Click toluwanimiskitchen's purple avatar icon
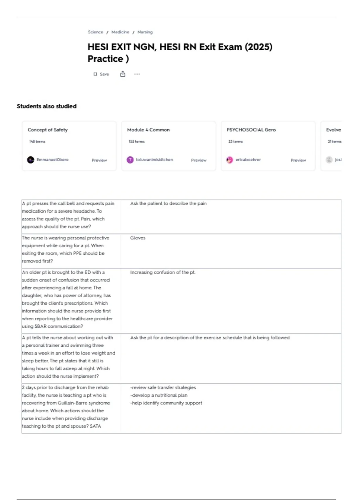 (130, 160)
